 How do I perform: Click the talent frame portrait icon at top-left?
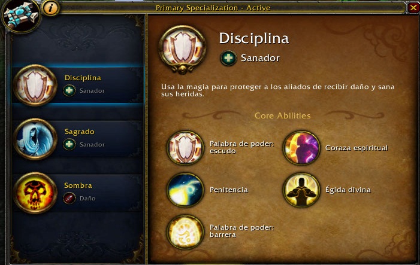(x=21, y=16)
